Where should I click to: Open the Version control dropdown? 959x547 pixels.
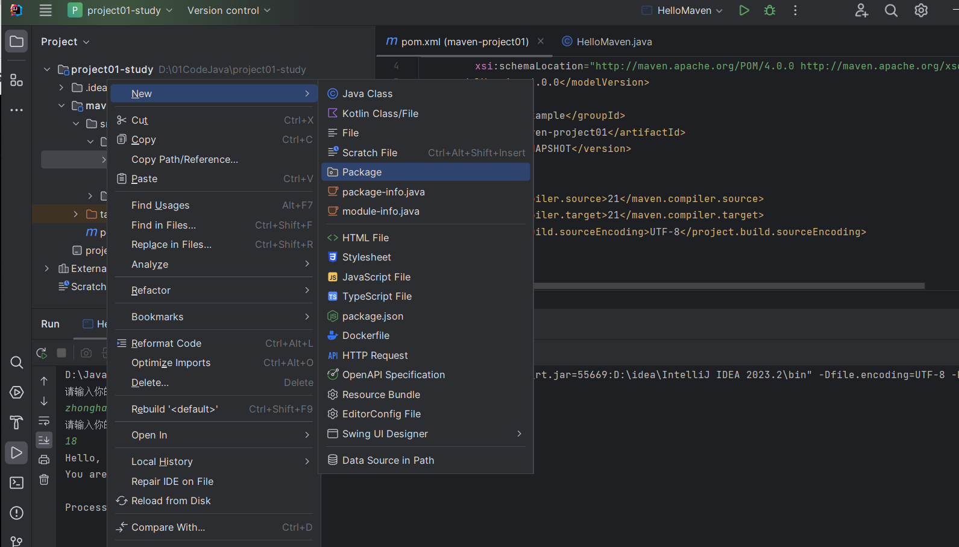[x=228, y=10]
